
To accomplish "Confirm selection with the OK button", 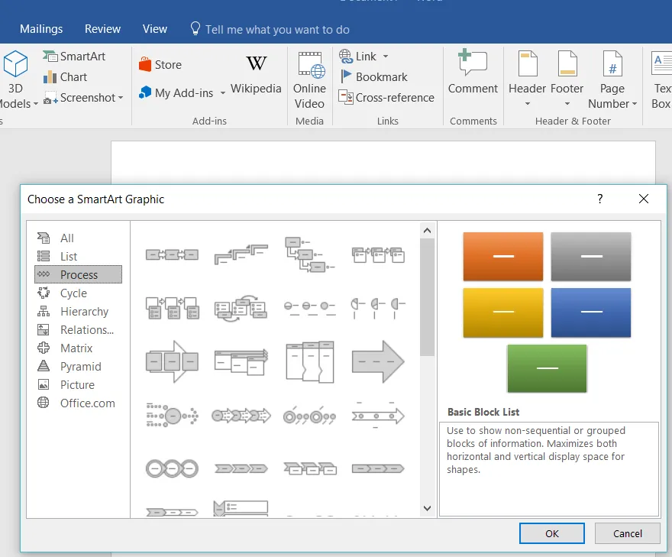I will (x=551, y=533).
